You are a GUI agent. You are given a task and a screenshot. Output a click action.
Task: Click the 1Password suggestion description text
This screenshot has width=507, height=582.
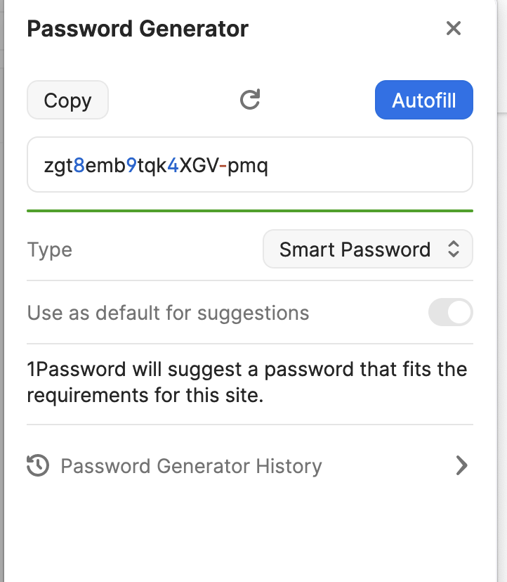click(247, 382)
